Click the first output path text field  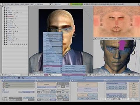coord(20,83)
